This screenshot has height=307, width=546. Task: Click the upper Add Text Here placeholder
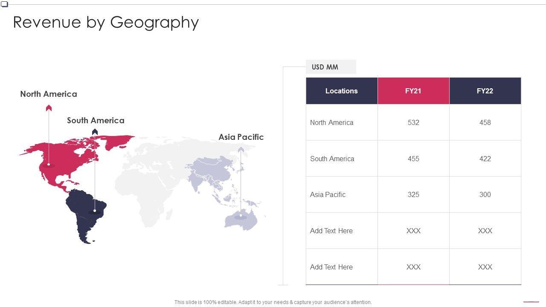331,231
